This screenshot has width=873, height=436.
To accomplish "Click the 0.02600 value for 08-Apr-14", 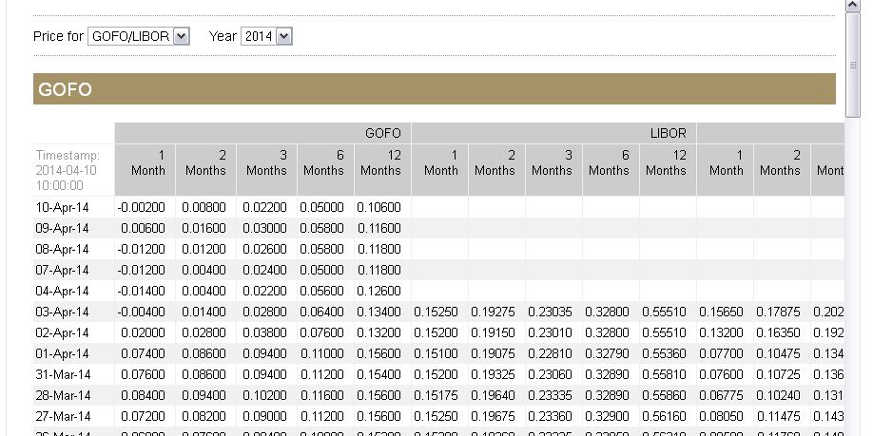I will pos(264,249).
